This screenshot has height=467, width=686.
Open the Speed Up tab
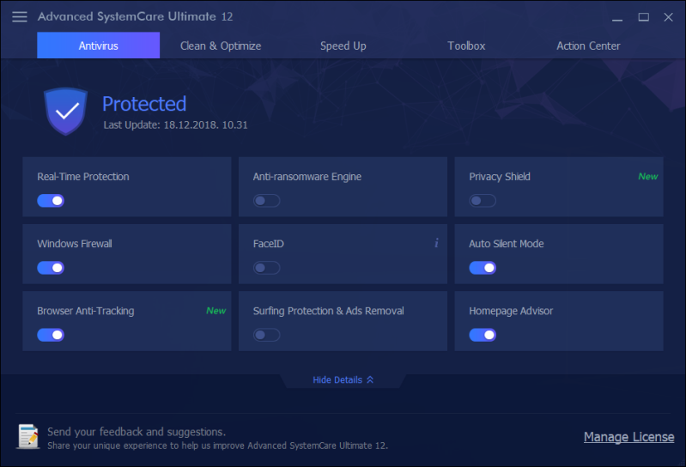(343, 46)
